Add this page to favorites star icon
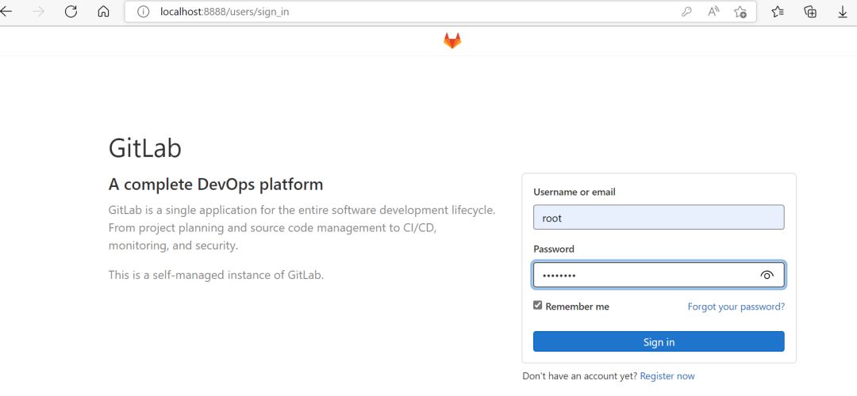 coord(740,12)
